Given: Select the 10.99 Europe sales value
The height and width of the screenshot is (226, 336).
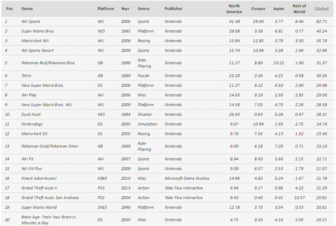Looking at the screenshot, I should (258, 124).
